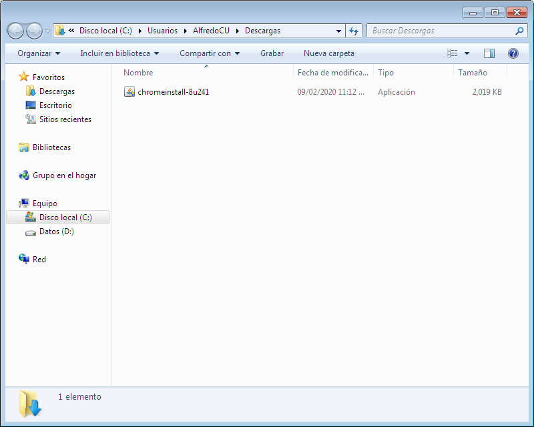Open the Datos (D:) drive

coord(57,232)
